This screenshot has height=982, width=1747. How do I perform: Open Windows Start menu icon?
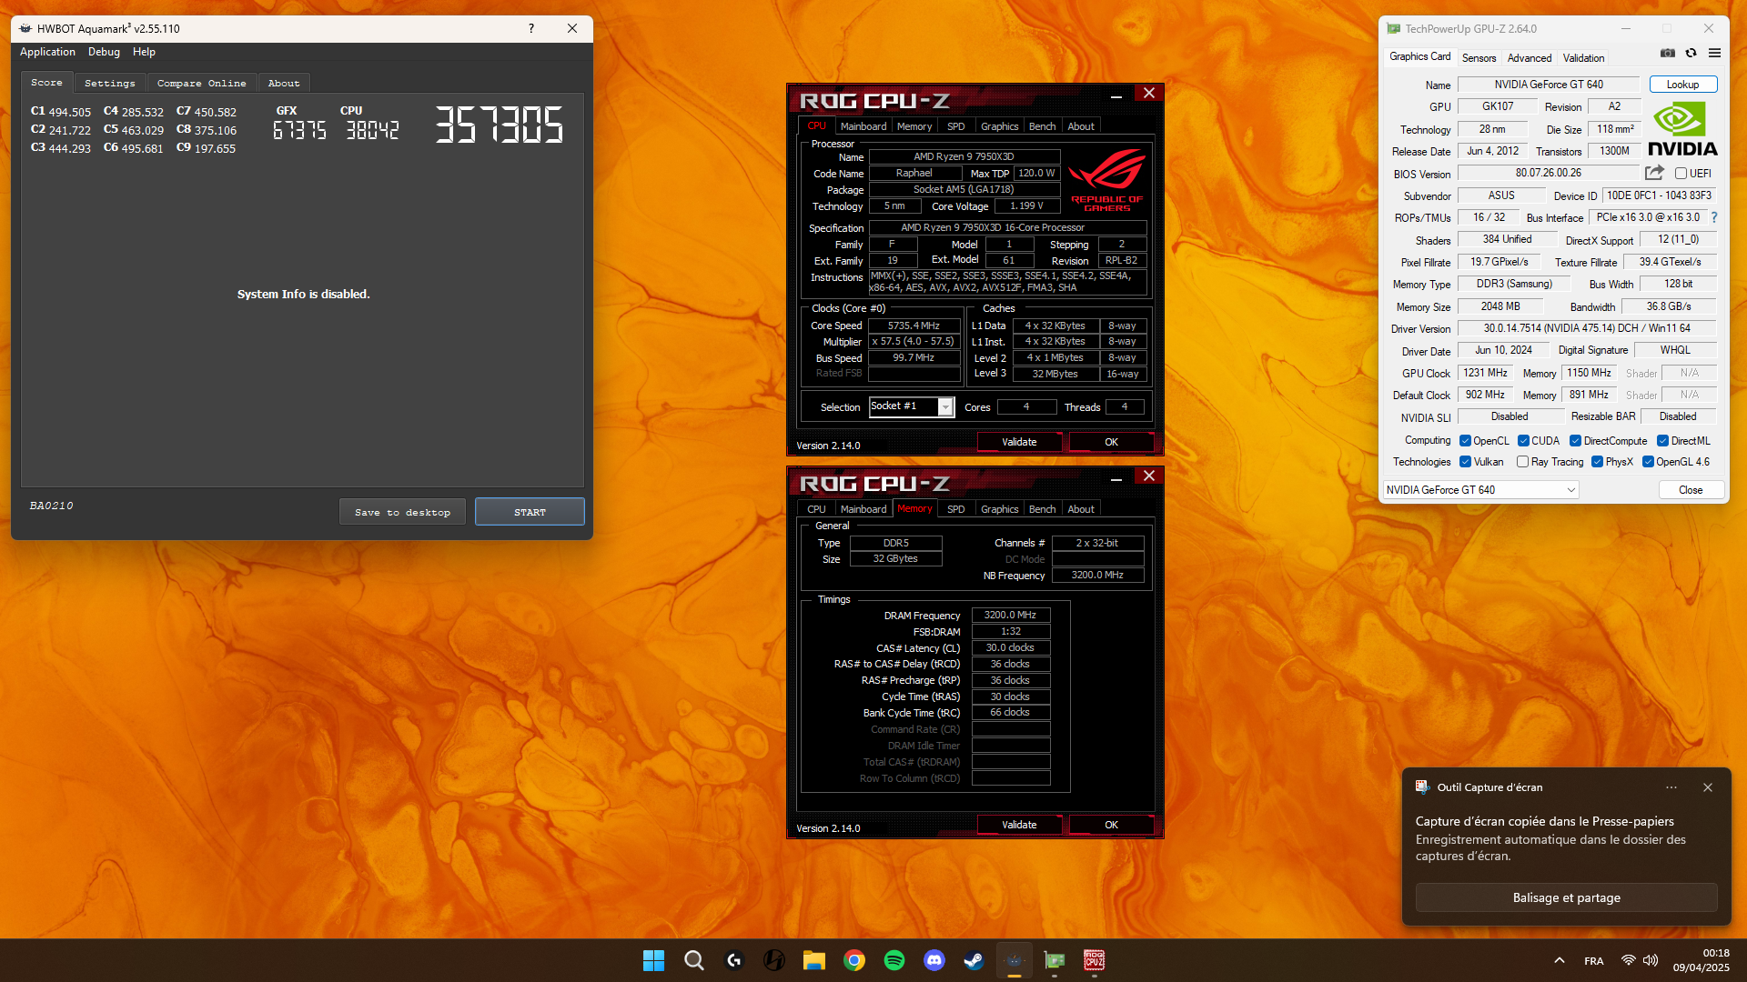click(x=653, y=960)
